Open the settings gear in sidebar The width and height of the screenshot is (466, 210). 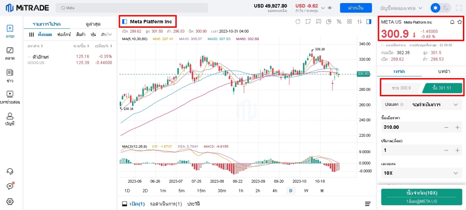click(x=10, y=202)
